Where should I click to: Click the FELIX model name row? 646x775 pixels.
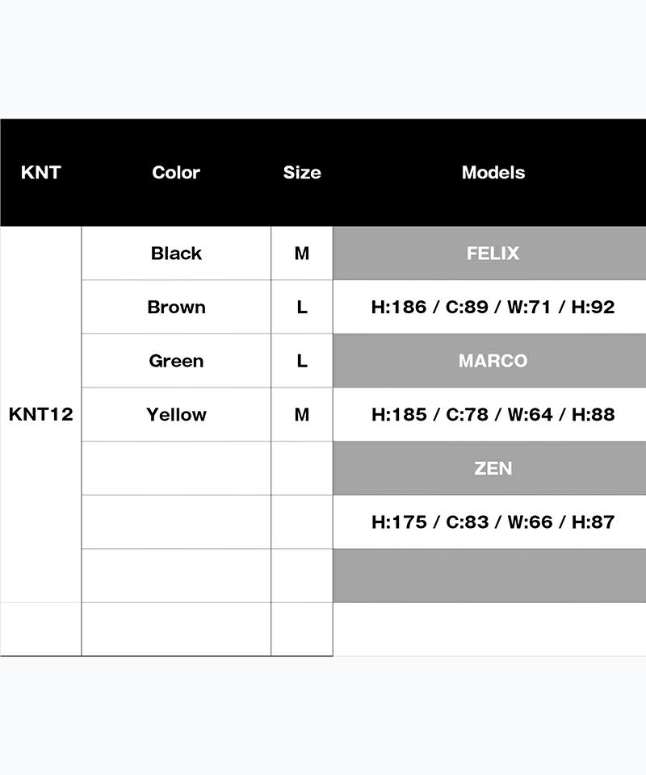pos(493,253)
